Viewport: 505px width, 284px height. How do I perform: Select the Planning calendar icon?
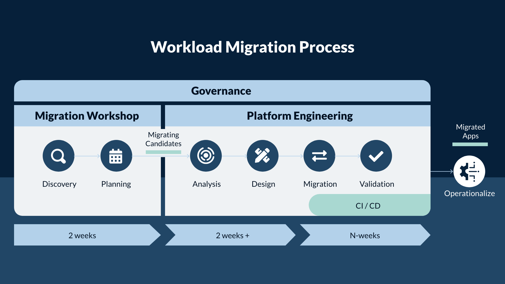point(116,156)
